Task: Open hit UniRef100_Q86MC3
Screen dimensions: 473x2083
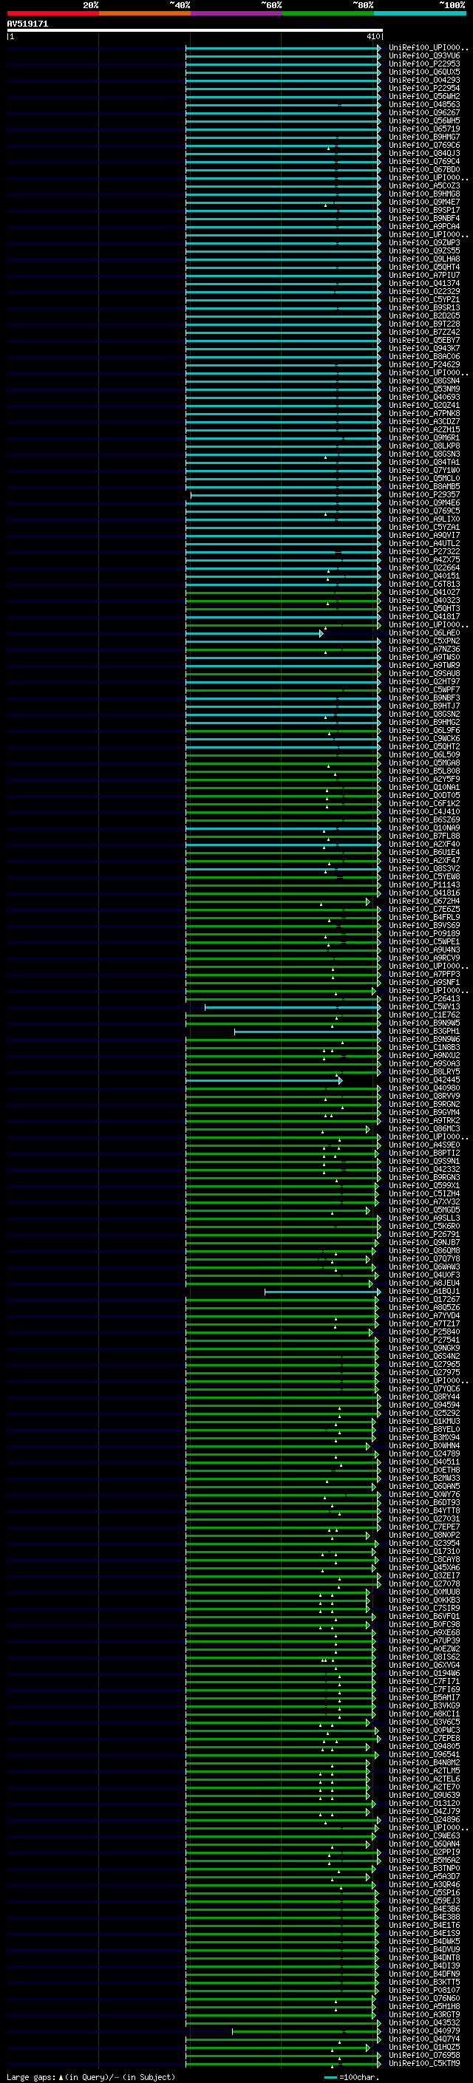Action: 424,1129
